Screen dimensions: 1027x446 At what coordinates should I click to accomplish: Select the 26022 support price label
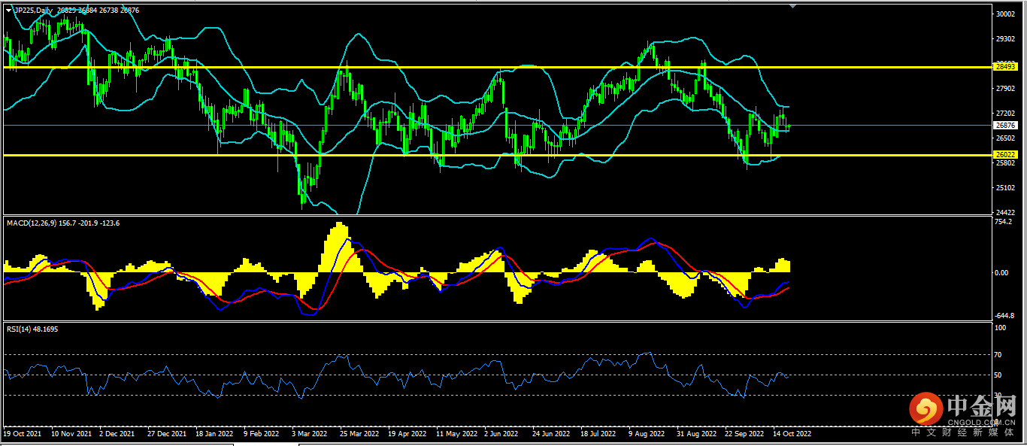pos(1004,155)
